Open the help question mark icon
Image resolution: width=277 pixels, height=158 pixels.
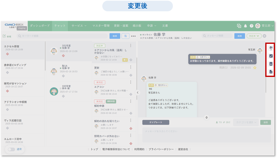point(252,26)
